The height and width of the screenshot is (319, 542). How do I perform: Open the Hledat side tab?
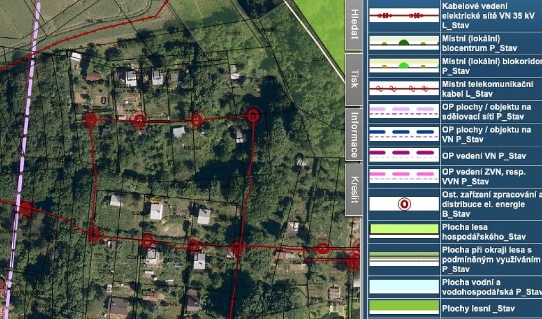(354, 24)
